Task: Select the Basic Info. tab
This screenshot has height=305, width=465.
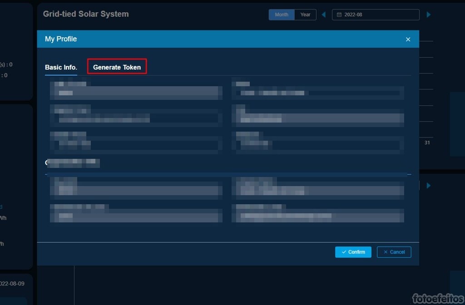Action: [61, 67]
